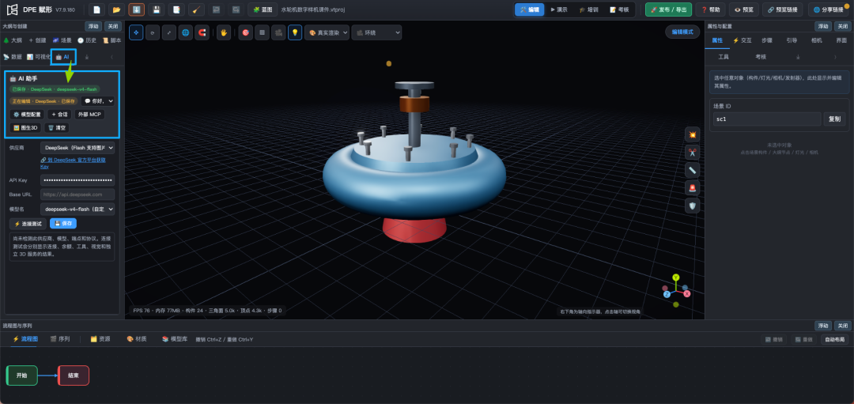Switch to 培训 mode
This screenshot has width=854, height=404.
click(589, 9)
